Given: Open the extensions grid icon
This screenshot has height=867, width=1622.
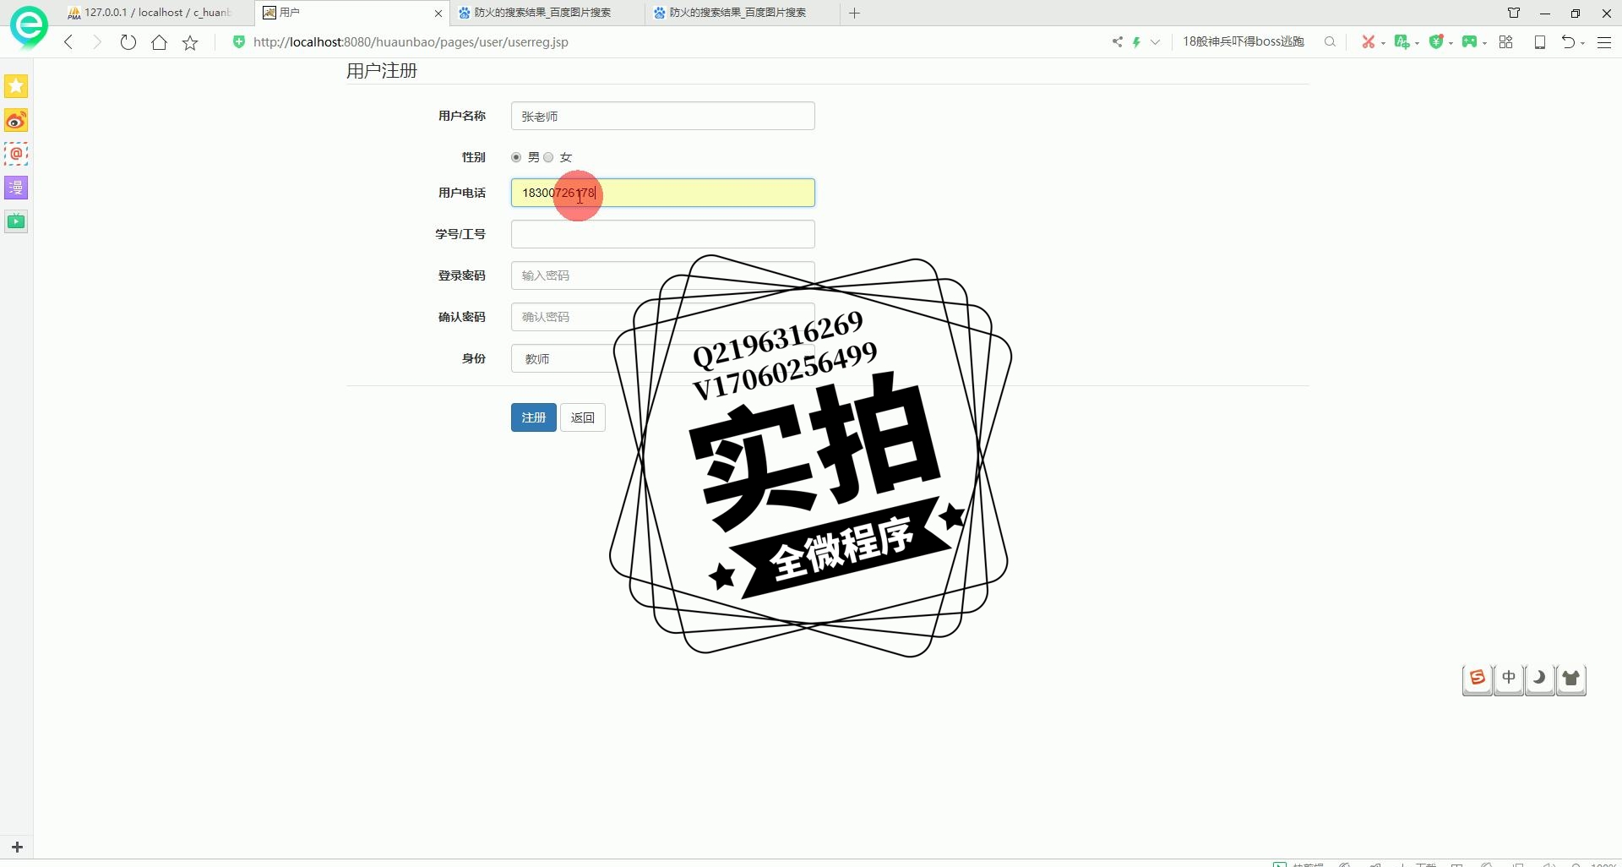Looking at the screenshot, I should [1505, 41].
